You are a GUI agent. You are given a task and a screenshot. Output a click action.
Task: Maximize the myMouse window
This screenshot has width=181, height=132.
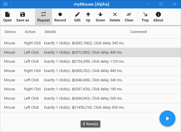point(161,4)
